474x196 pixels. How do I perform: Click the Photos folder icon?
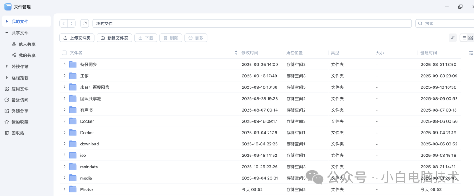coord(73,189)
